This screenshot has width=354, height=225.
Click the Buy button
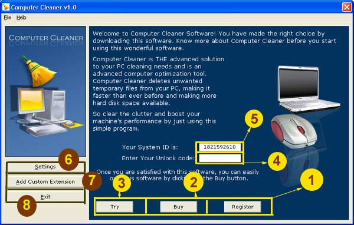click(179, 207)
